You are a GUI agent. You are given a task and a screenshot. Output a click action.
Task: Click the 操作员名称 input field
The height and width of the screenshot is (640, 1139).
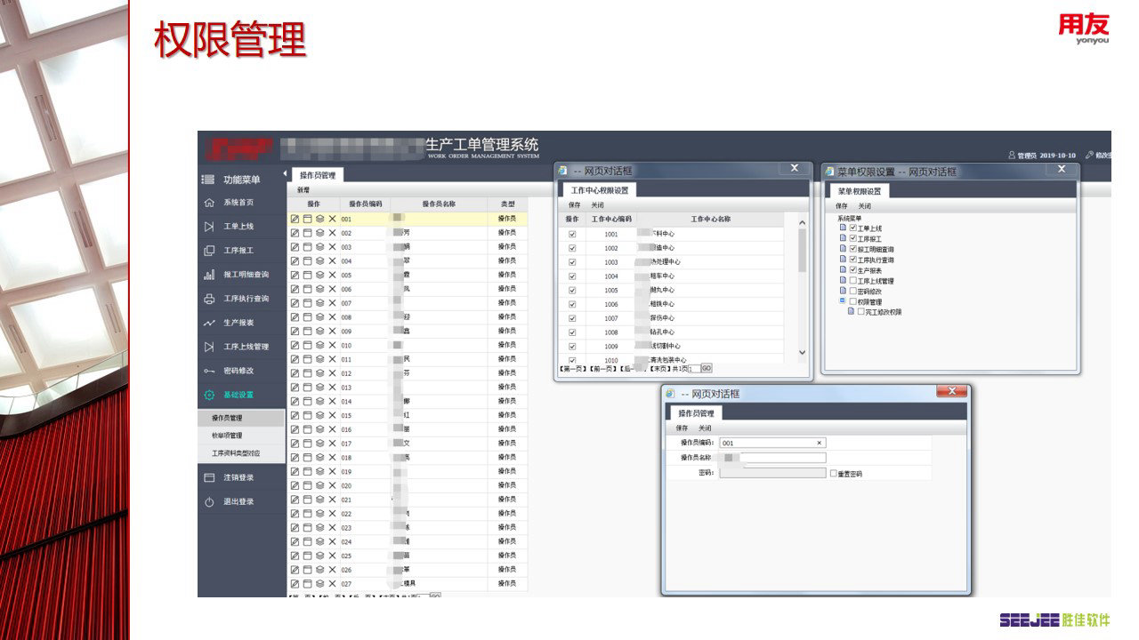[783, 458]
